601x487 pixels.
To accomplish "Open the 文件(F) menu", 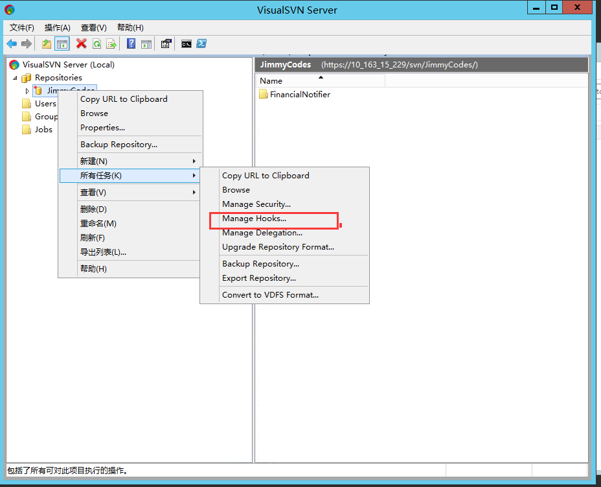I will tap(22, 28).
